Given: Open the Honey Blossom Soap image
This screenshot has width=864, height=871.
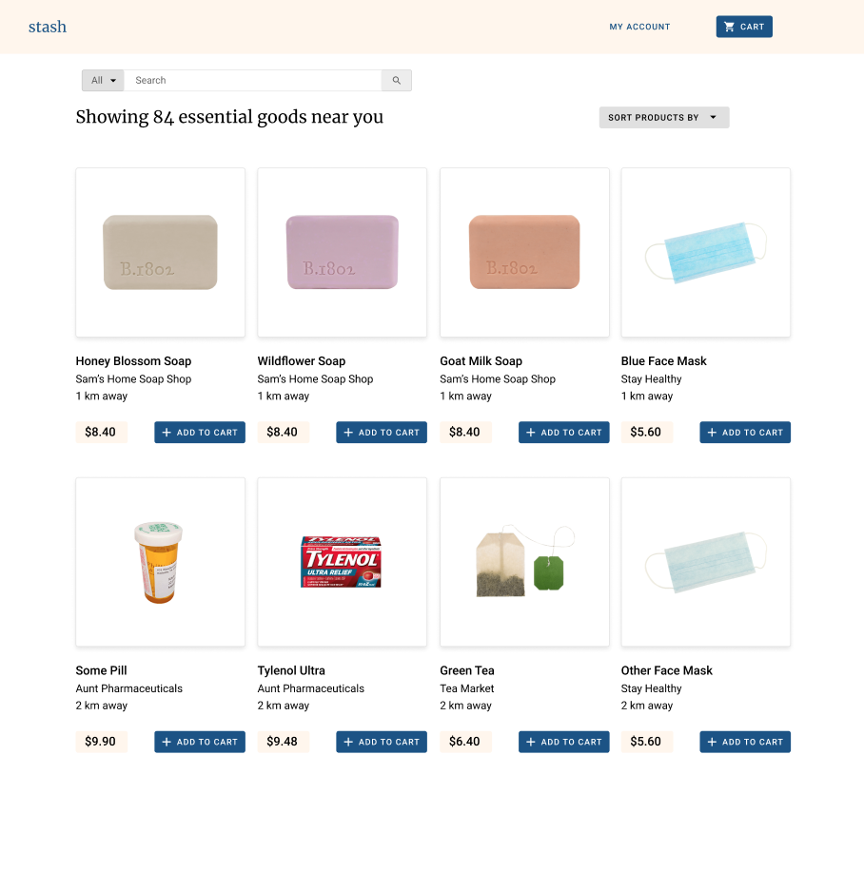Looking at the screenshot, I should 160,252.
